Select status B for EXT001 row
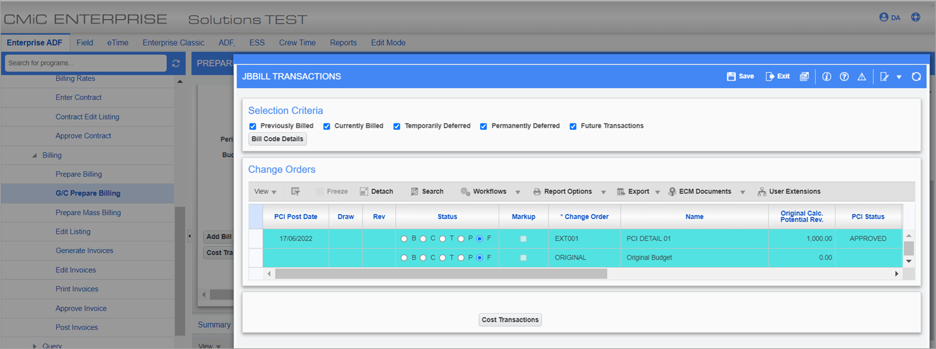The width and height of the screenshot is (936, 349). (x=404, y=238)
